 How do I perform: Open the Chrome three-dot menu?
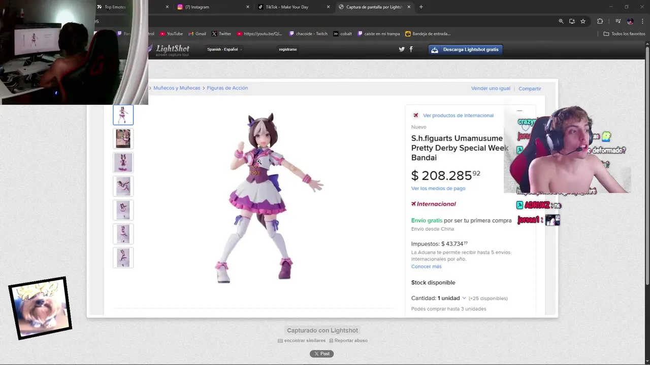(643, 21)
